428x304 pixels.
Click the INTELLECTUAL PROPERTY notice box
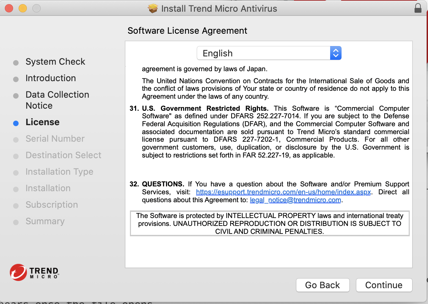point(269,224)
